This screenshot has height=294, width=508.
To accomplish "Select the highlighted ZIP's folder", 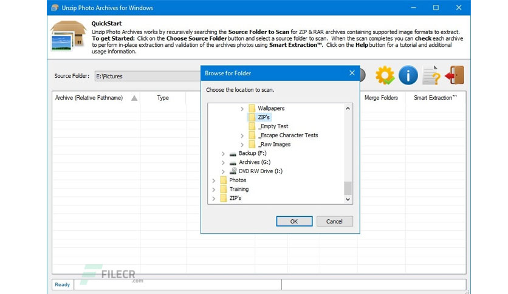I will pos(264,117).
